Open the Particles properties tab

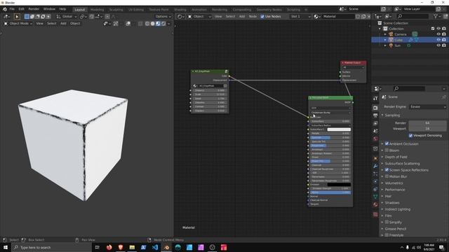pyautogui.click(x=375, y=174)
